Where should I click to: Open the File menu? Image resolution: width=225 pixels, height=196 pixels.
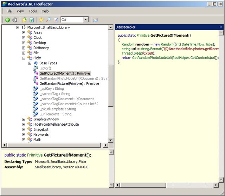(x=9, y=11)
